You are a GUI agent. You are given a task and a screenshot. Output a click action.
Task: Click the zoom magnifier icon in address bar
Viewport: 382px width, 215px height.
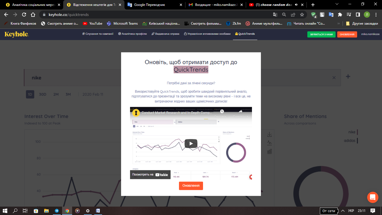tap(284, 15)
